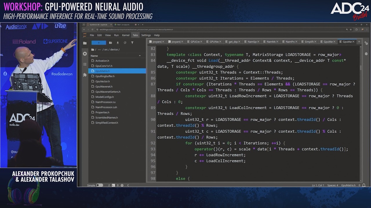
Task: Expand the breadcrumb ellipsis
Action: (99, 49)
